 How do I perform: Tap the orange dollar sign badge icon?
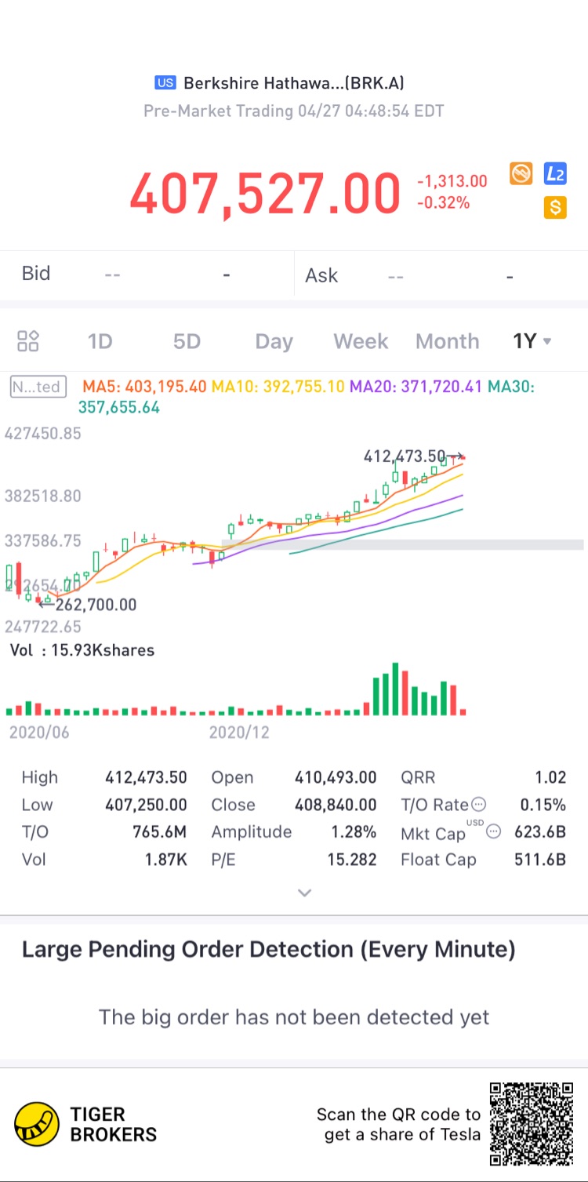tap(555, 207)
